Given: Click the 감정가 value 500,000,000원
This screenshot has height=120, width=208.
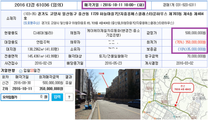Looking at the screenshot, I should click(x=196, y=33).
